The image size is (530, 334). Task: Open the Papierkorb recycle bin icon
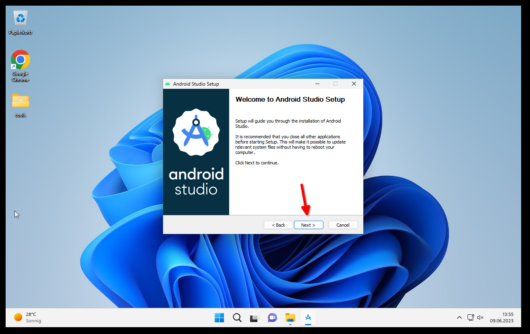click(x=20, y=23)
